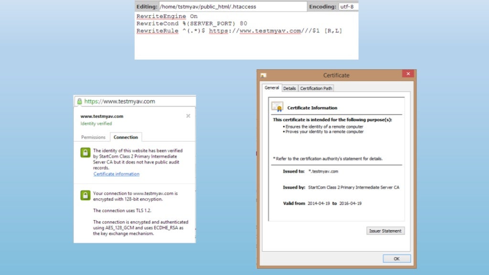Click the certificate ribbon icon in Certificate Information

pyautogui.click(x=277, y=107)
